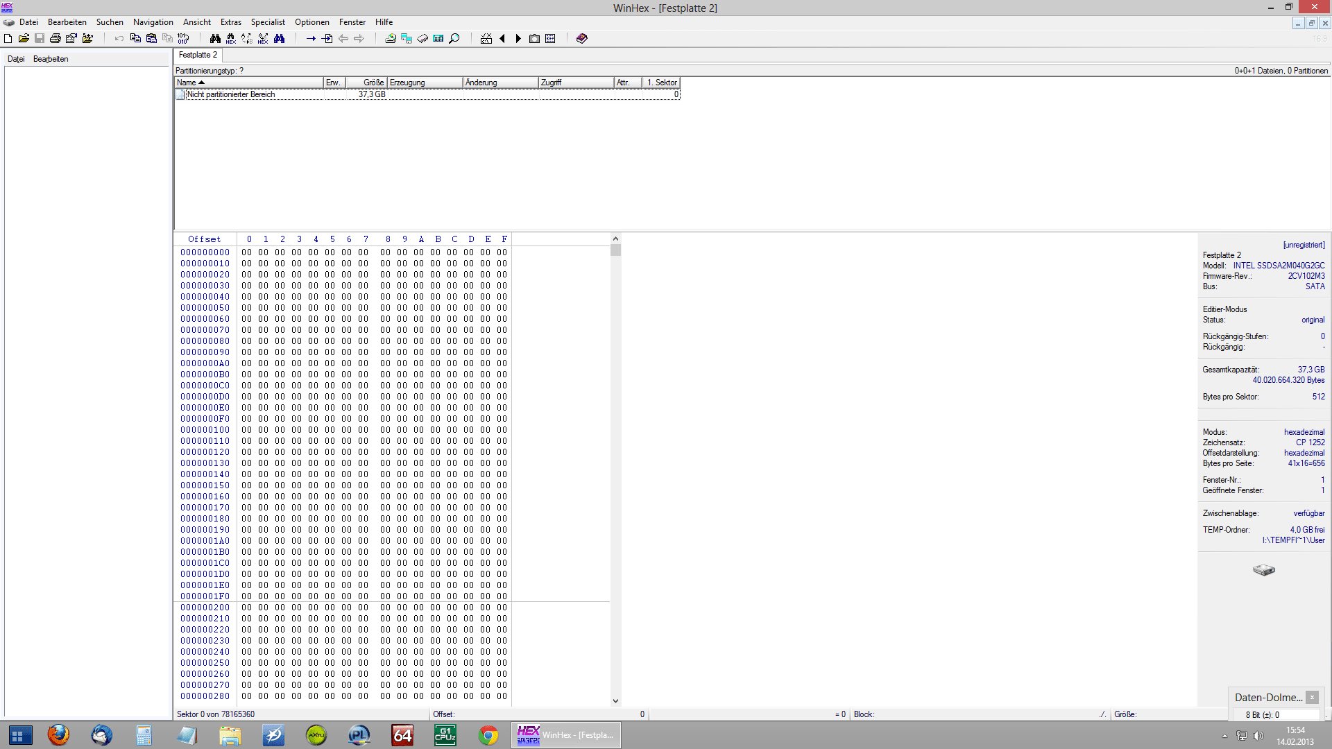Create a new file via toolbar icon
The width and height of the screenshot is (1332, 749).
8,39
